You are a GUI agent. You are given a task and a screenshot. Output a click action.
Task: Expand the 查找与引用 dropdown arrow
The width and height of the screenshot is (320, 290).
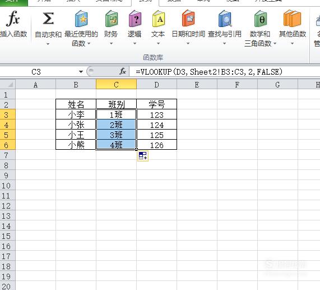(x=224, y=44)
